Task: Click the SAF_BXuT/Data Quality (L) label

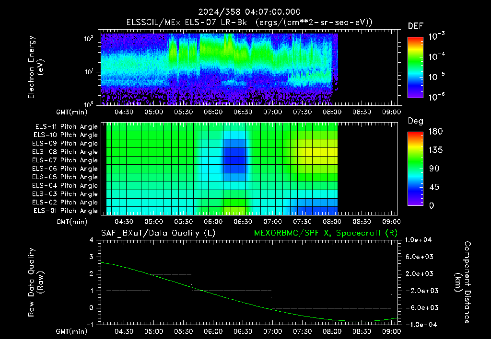Action: [x=158, y=233]
